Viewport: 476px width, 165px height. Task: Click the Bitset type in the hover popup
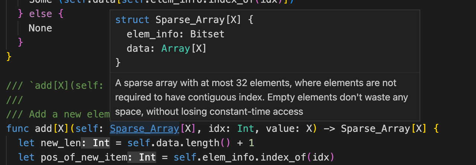[x=207, y=34]
